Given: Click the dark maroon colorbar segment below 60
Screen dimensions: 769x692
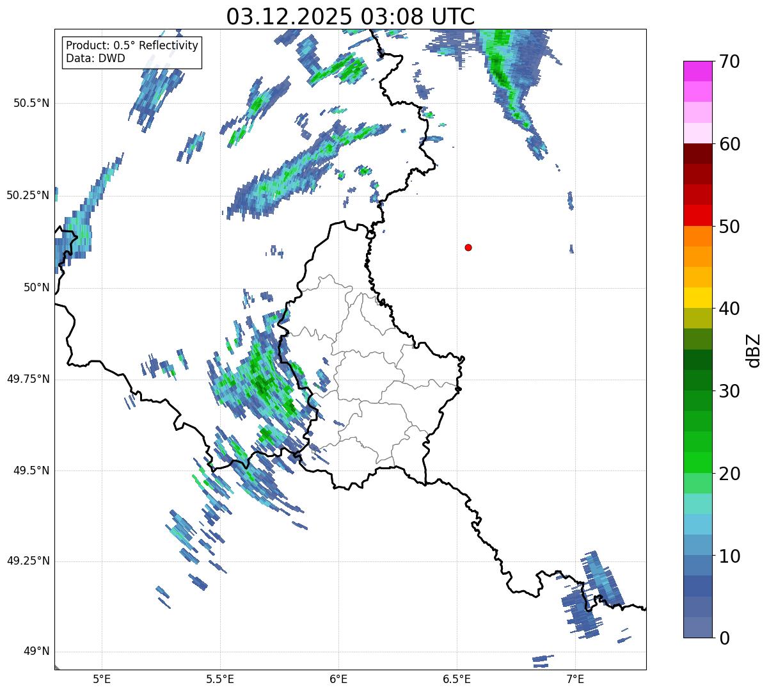Looking at the screenshot, I should click(x=698, y=154).
